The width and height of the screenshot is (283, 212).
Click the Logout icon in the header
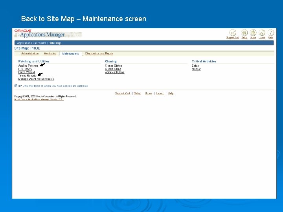262,33
